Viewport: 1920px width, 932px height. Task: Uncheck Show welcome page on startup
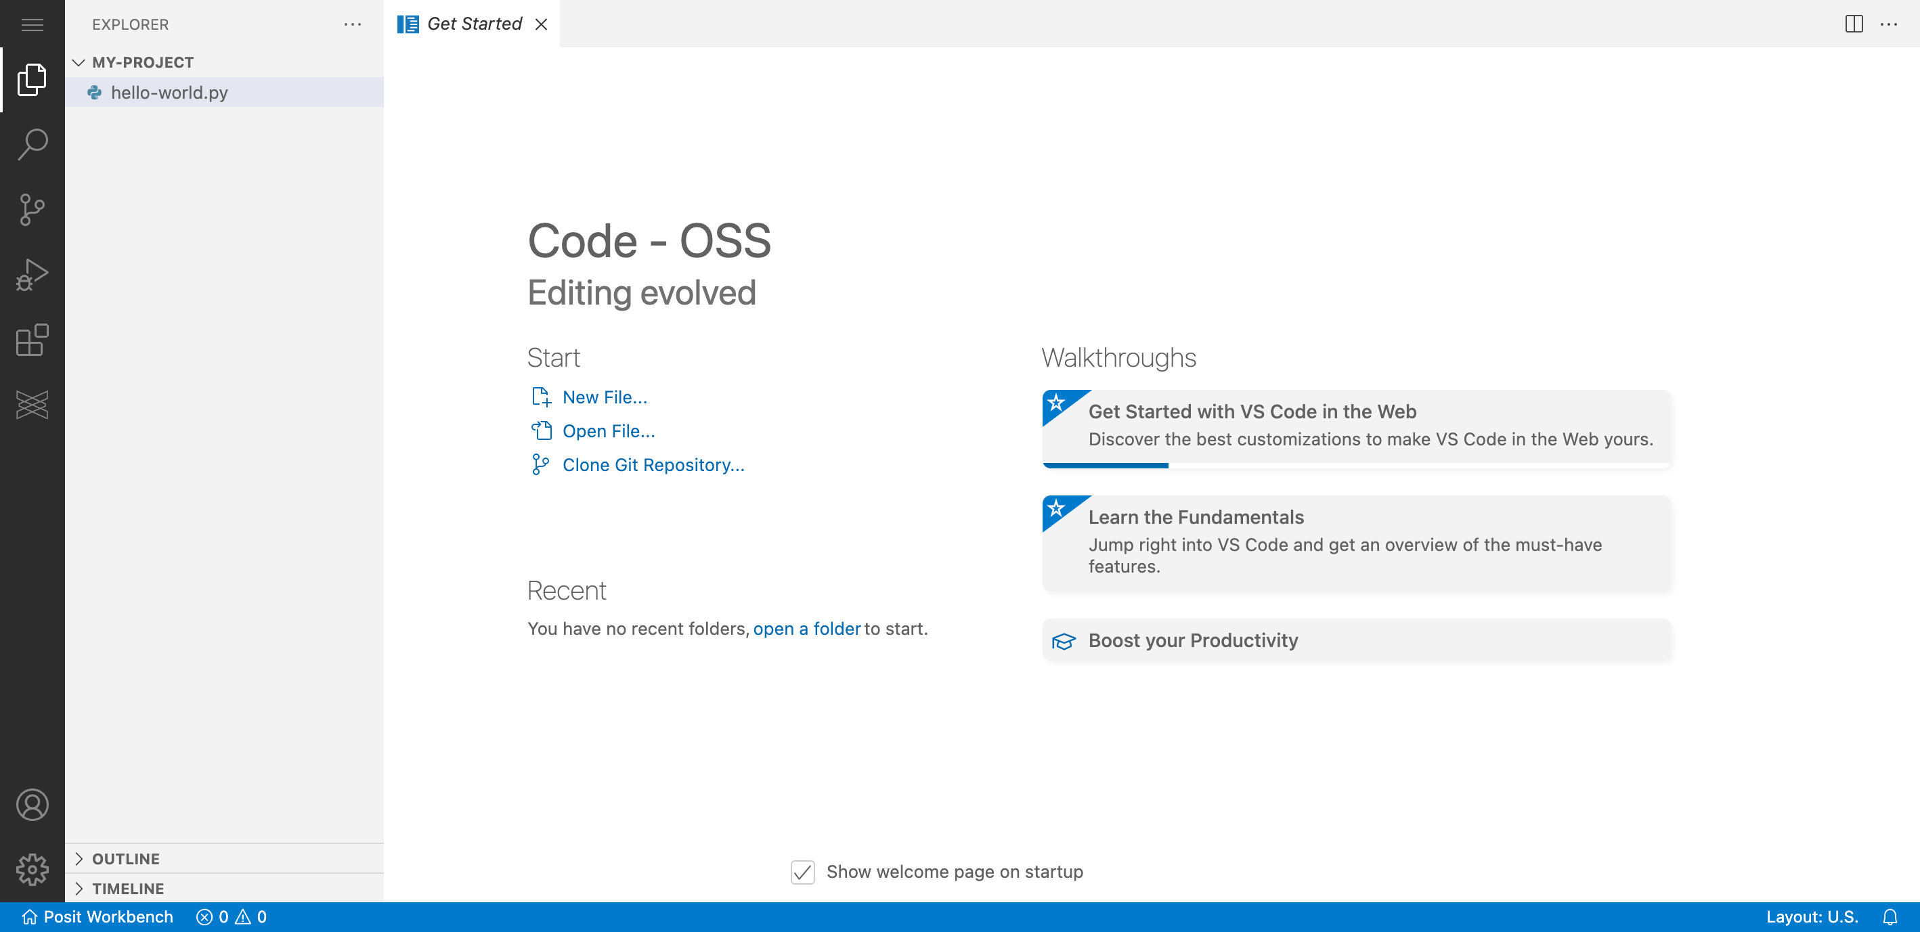pos(802,872)
